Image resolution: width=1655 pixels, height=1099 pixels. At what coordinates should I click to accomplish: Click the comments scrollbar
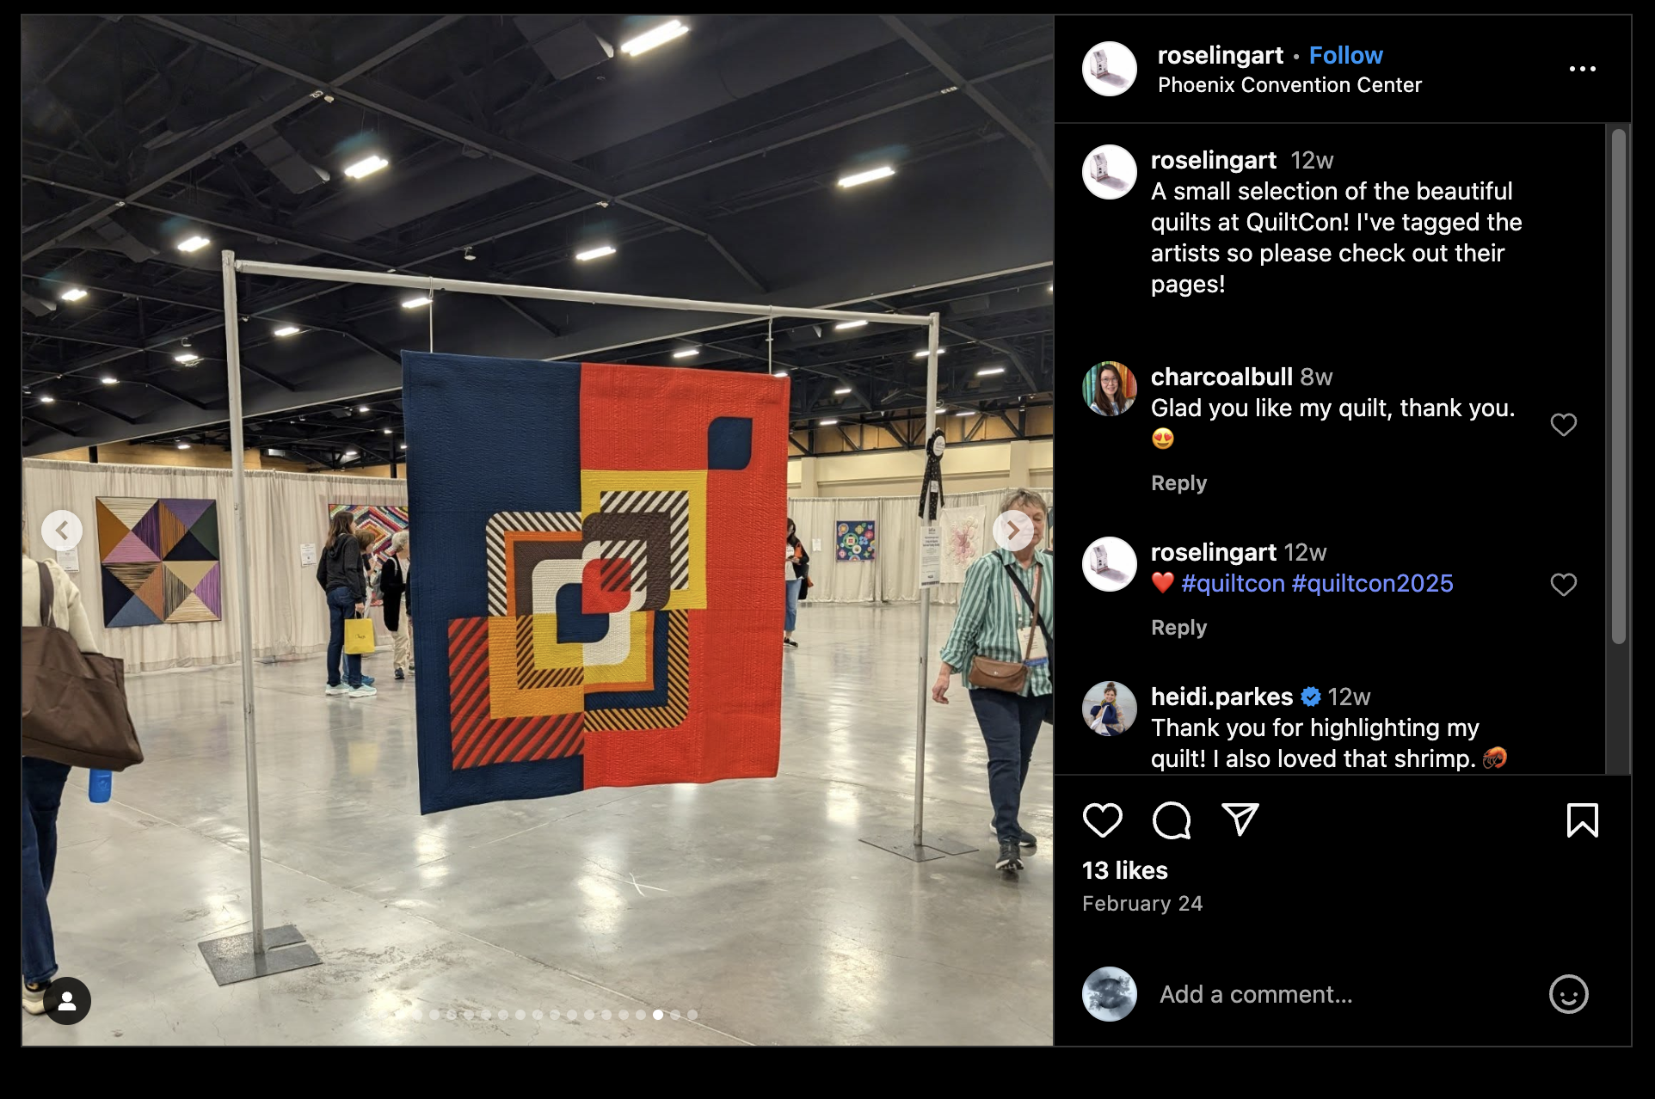pos(1619,387)
